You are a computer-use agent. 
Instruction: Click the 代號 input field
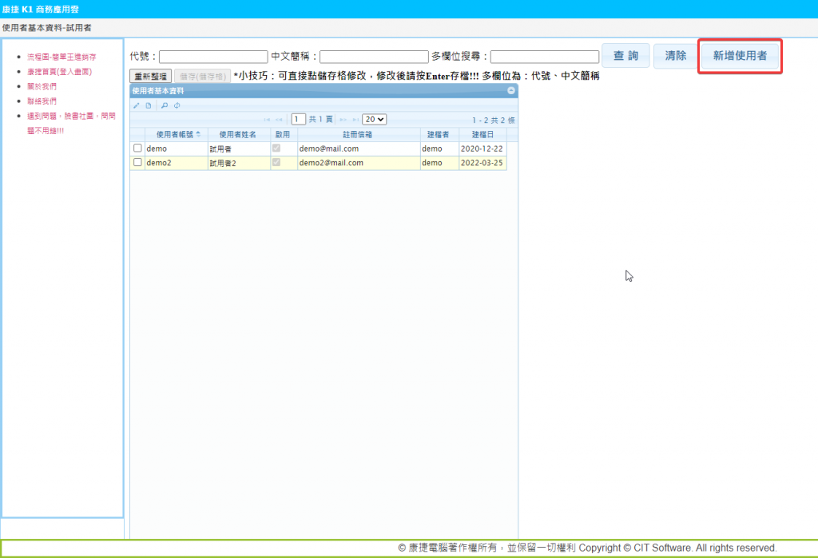[213, 57]
